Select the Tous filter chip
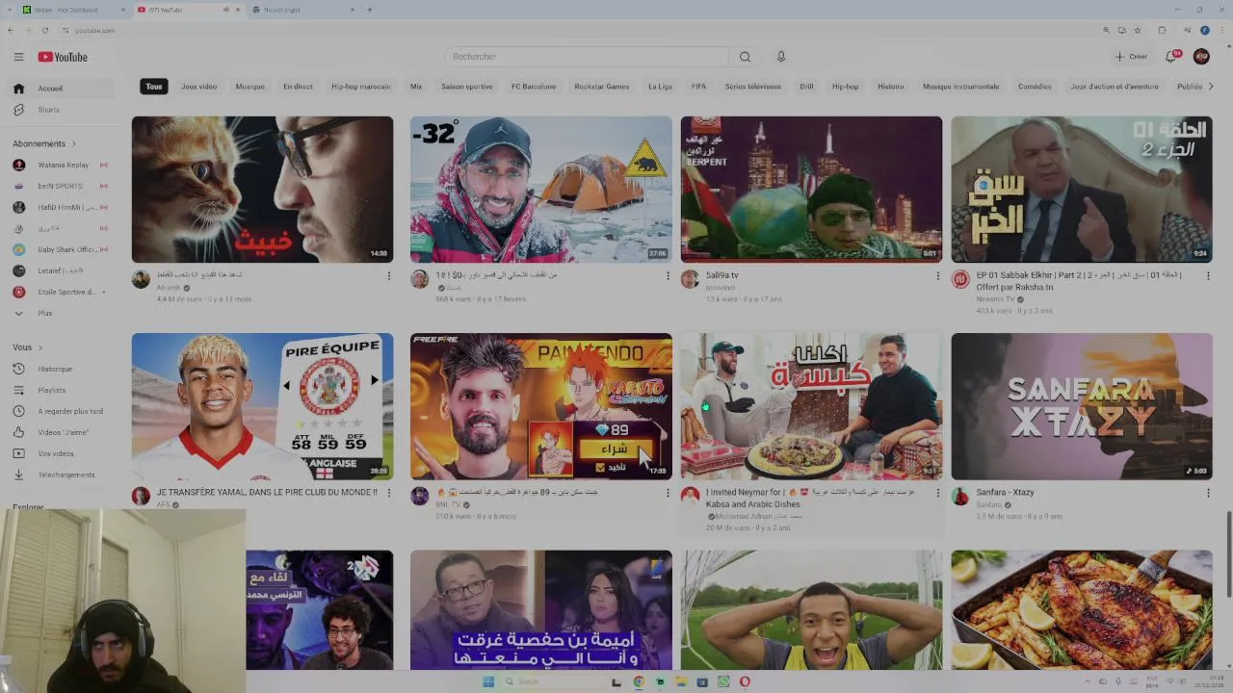 point(154,87)
